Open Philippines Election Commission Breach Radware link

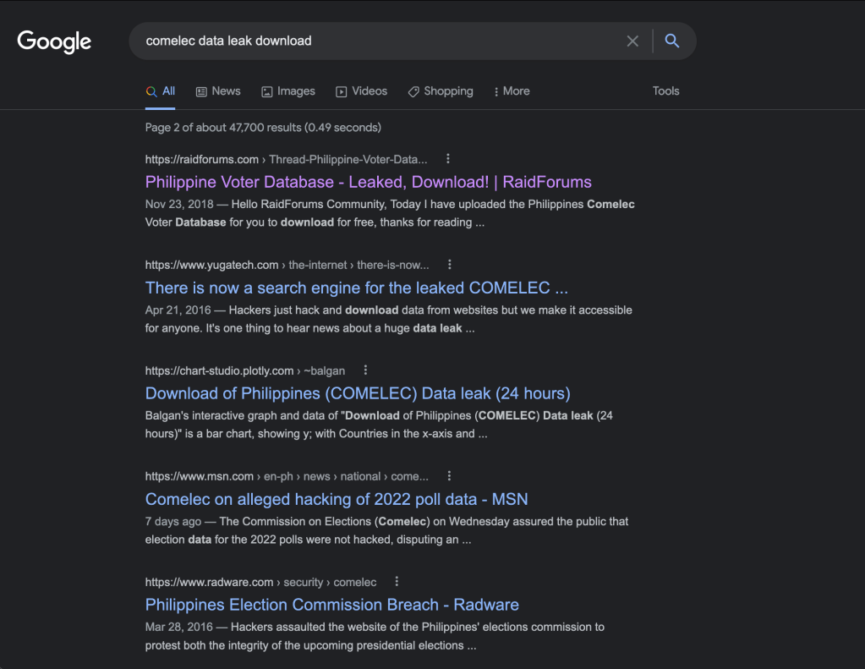(331, 605)
